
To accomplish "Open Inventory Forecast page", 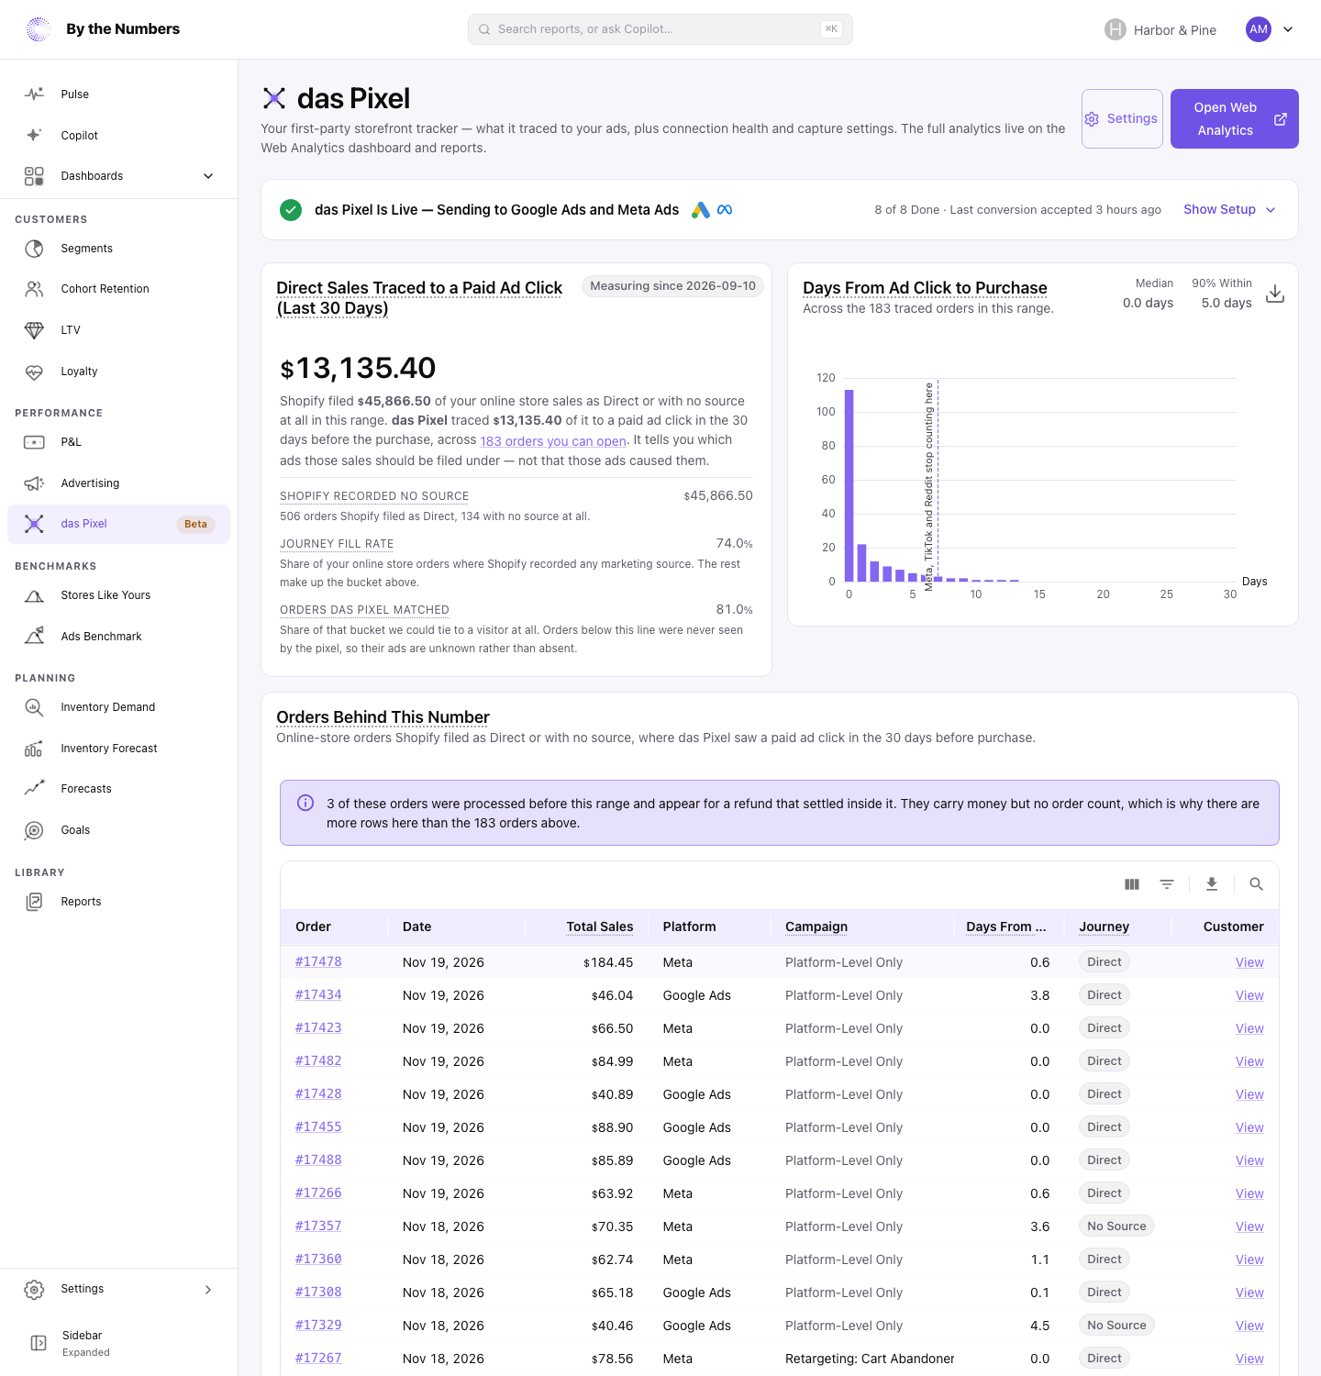I will pyautogui.click(x=119, y=749).
